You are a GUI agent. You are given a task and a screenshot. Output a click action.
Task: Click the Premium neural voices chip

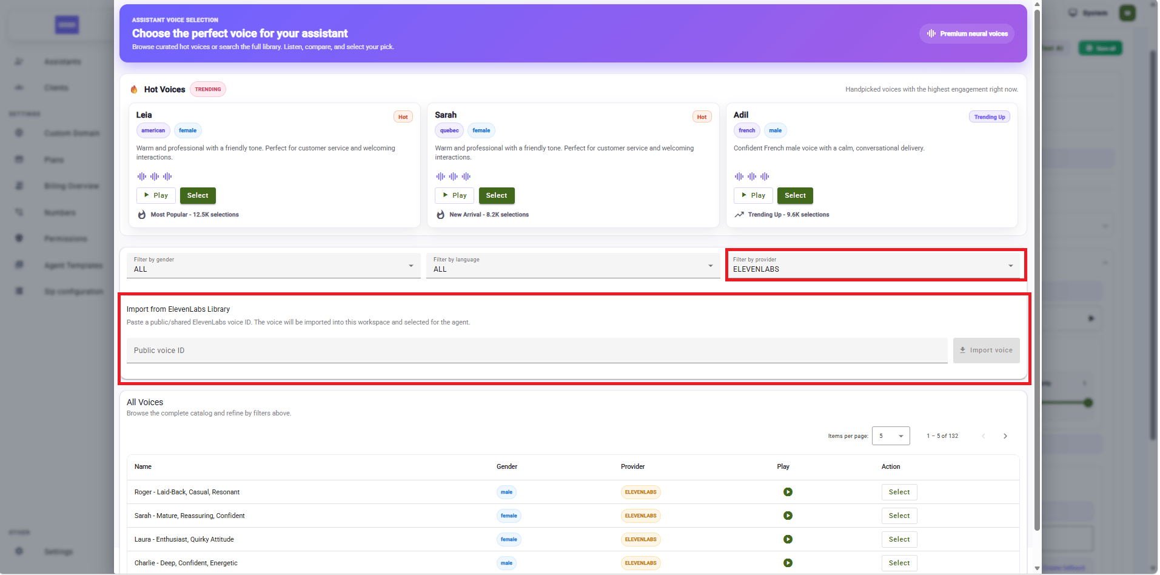967,34
